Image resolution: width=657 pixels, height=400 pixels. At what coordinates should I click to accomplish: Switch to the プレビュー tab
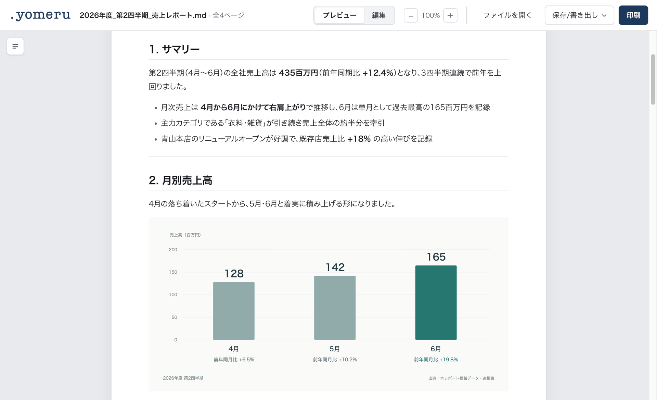339,15
